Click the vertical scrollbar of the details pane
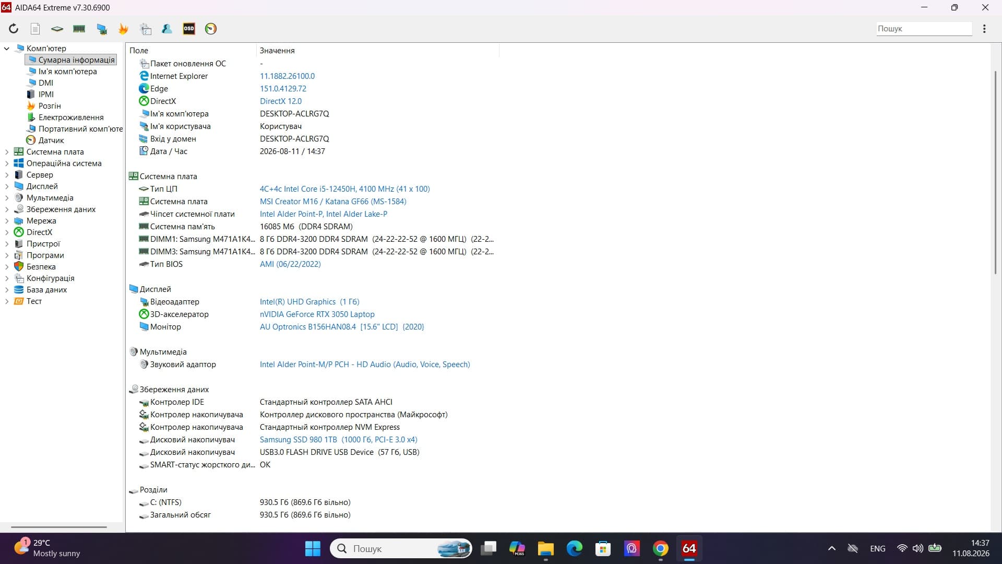 point(995,172)
